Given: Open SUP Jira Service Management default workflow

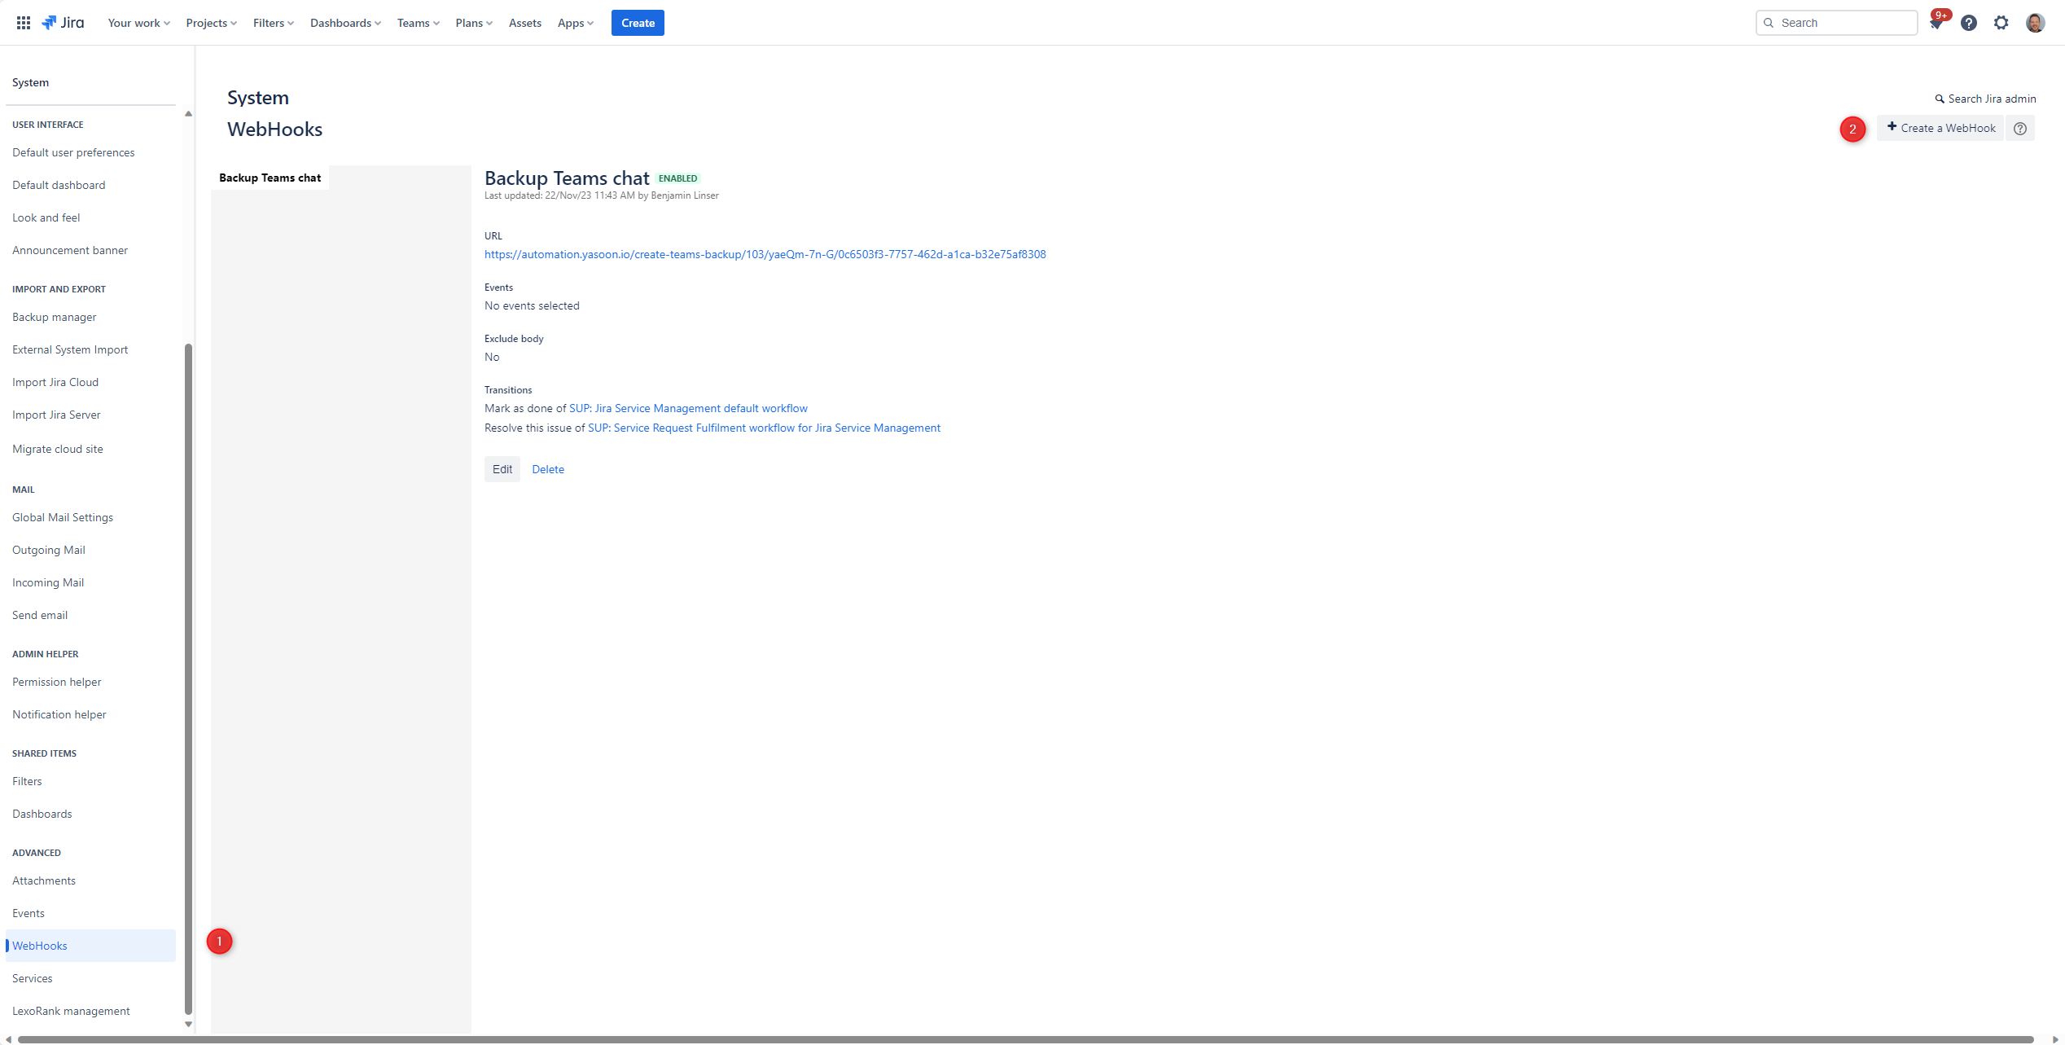Looking at the screenshot, I should click(x=687, y=408).
